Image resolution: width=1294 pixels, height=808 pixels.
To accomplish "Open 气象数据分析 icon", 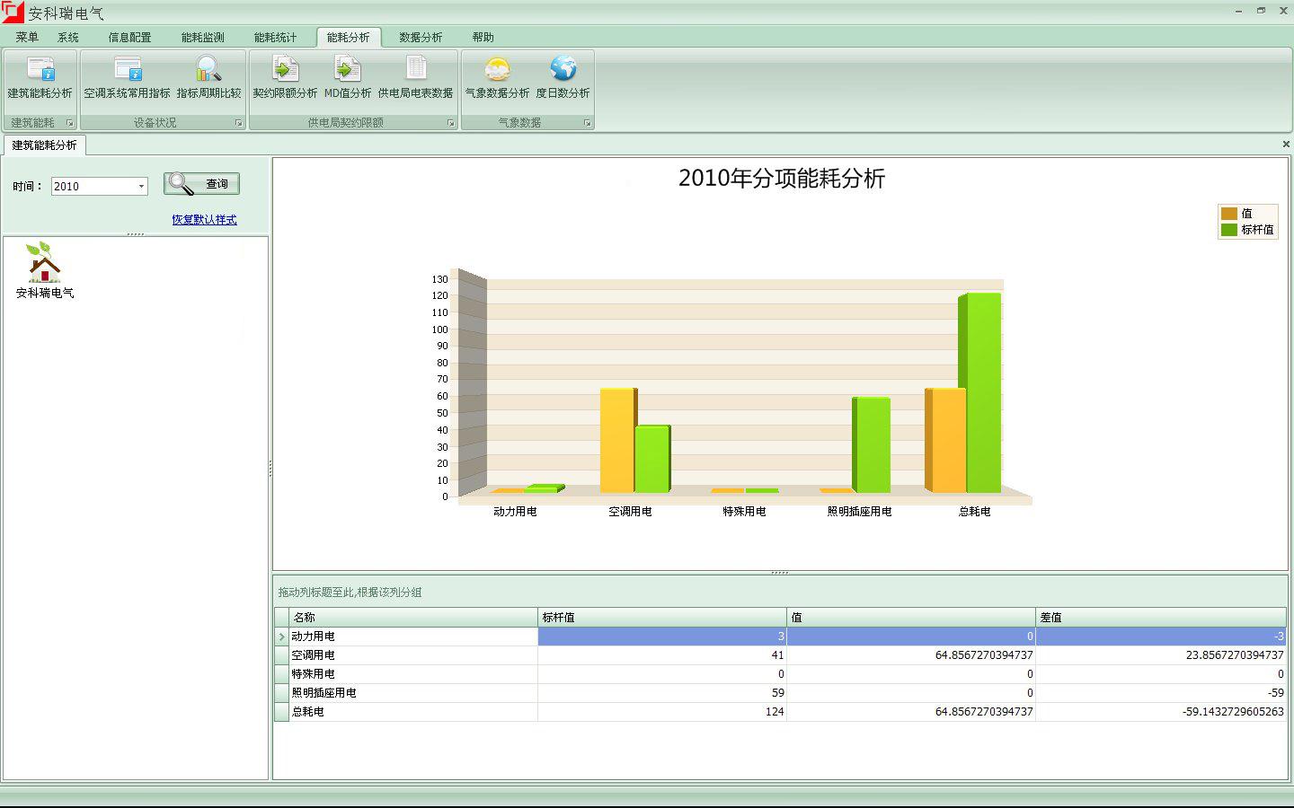I will pyautogui.click(x=497, y=70).
